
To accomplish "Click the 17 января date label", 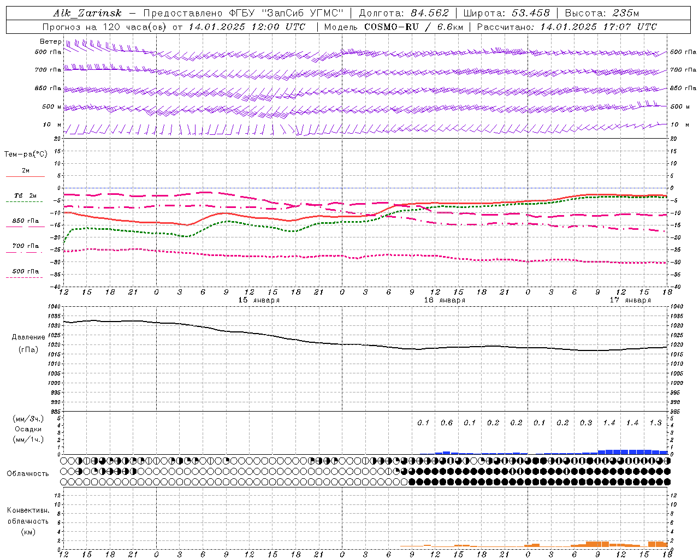I will (x=630, y=300).
